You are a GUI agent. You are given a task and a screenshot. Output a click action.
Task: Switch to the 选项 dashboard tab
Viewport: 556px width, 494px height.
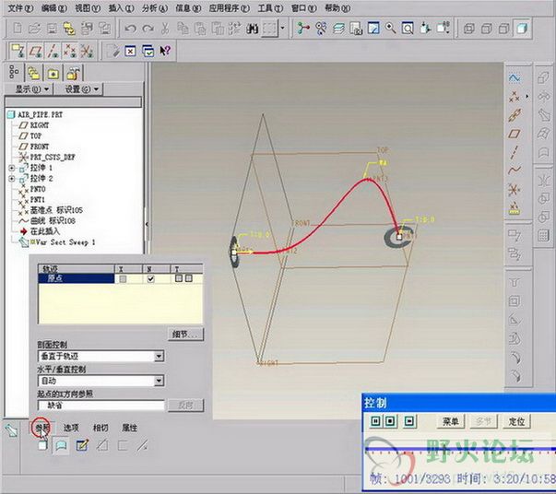coord(71,428)
